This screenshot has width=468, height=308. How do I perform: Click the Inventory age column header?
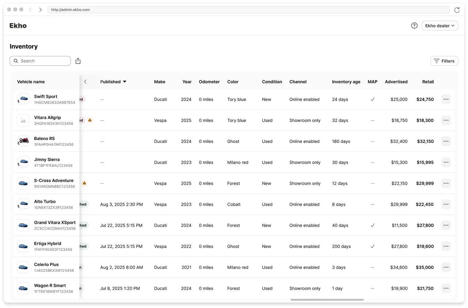[346, 82]
